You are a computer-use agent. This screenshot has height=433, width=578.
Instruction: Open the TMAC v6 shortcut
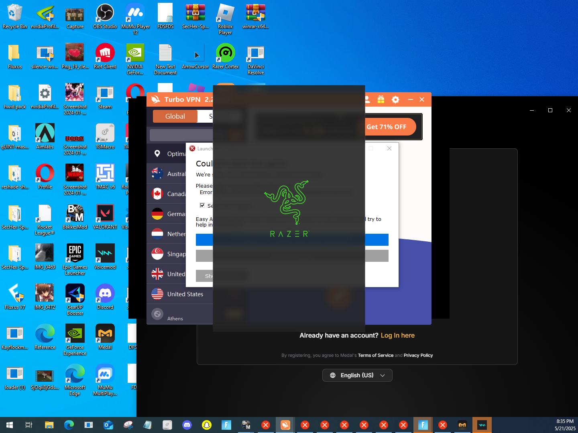[105, 177]
